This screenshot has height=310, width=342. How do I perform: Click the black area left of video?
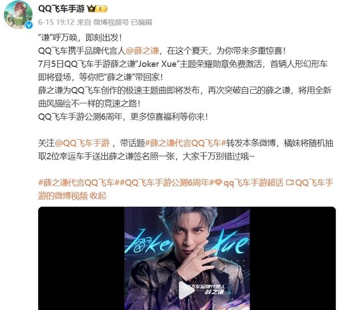point(81,258)
